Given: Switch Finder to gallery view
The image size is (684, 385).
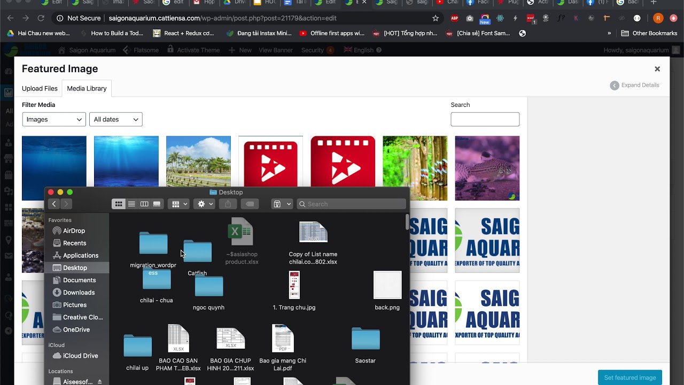Looking at the screenshot, I should coord(157,204).
